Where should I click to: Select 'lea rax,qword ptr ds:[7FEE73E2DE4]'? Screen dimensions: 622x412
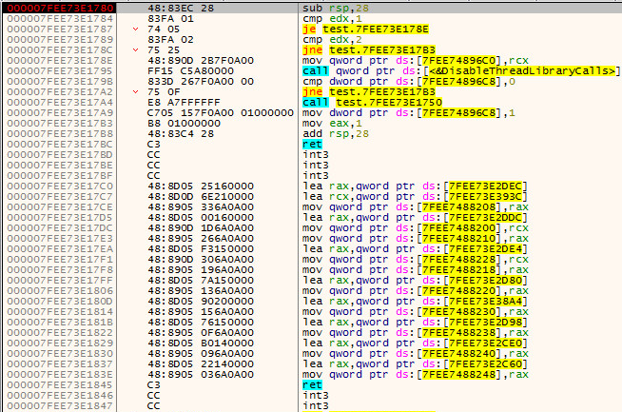point(416,249)
